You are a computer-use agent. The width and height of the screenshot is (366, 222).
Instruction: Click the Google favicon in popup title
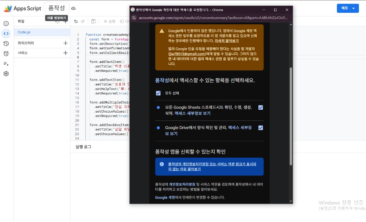pyautogui.click(x=133, y=10)
